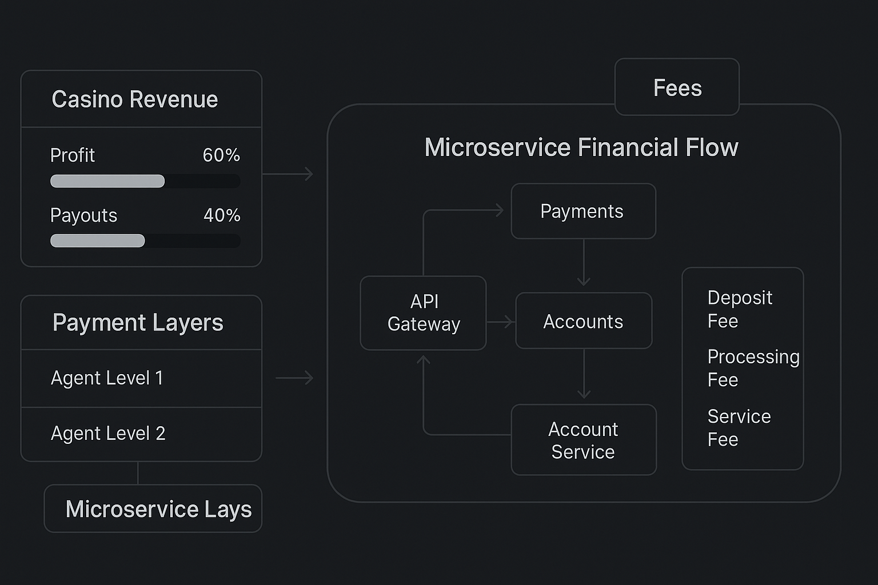Click the Account Service node
Image resolution: width=878 pixels, height=585 pixels.
584,440
